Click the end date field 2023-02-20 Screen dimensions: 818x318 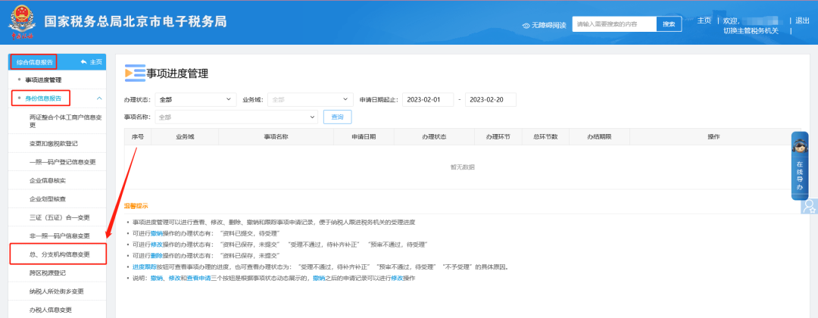(x=490, y=100)
